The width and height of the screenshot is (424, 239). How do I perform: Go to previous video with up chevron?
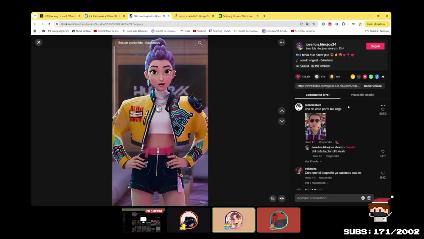tap(282, 111)
